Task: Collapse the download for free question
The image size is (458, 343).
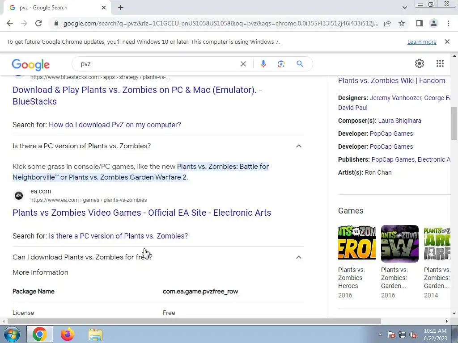Action: (x=298, y=257)
